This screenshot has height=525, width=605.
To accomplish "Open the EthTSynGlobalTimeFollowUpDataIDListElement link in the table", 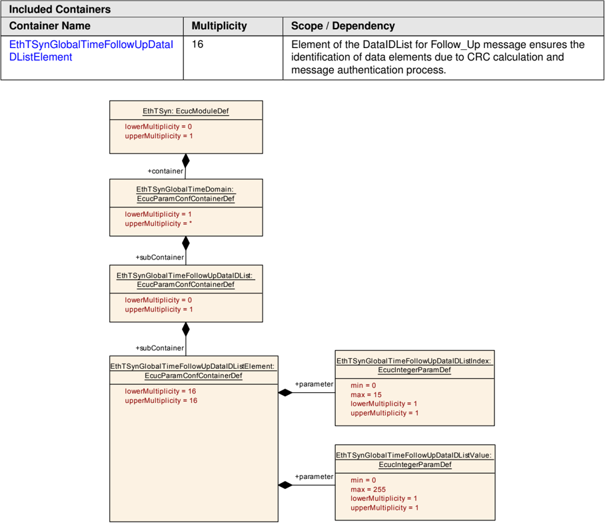I will (x=91, y=51).
